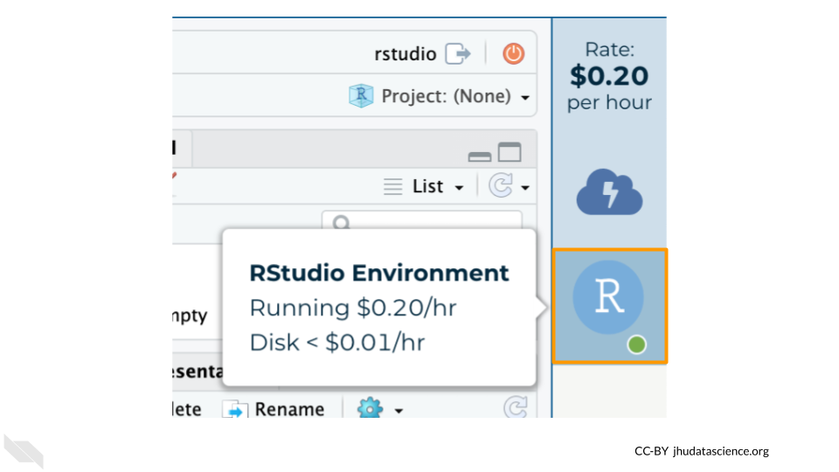Click the Disk < $0.01/hr text

pos(337,343)
